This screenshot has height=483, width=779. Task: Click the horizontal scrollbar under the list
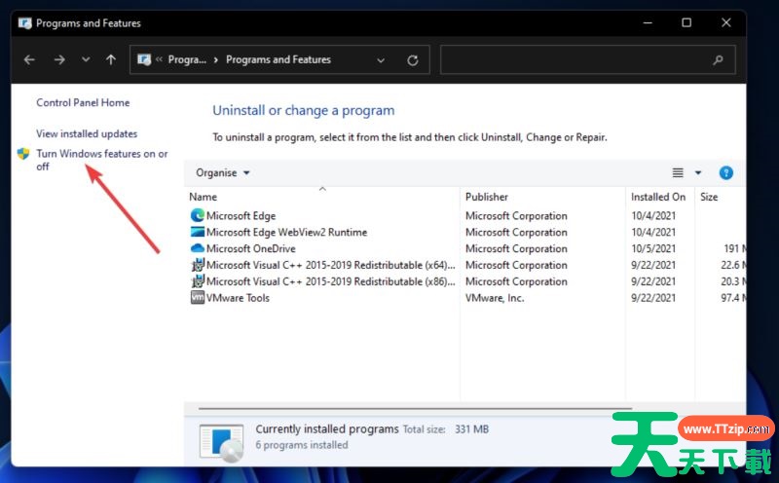(415, 408)
